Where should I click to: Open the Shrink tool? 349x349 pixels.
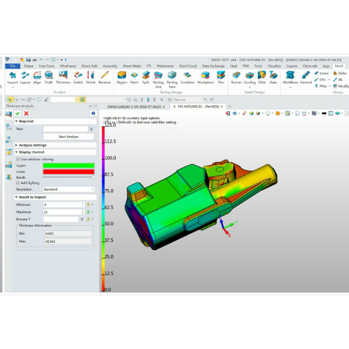(91, 76)
